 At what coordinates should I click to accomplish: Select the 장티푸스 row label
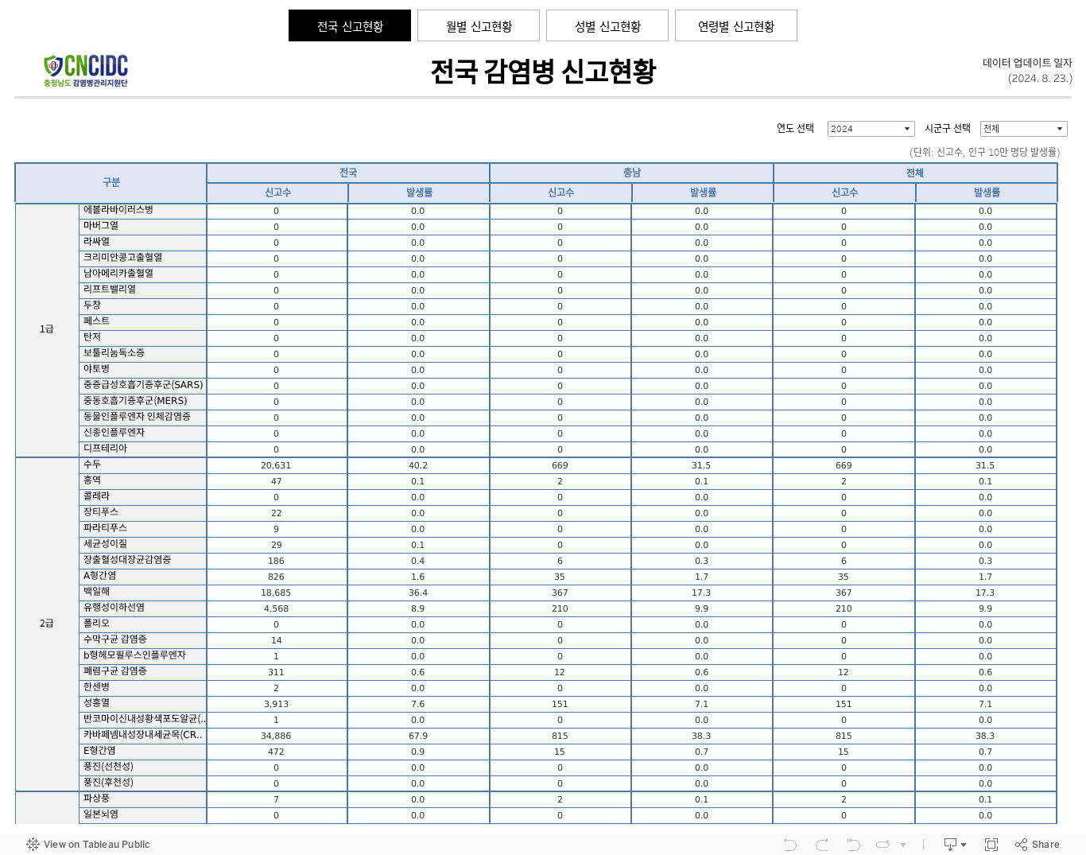[x=143, y=513]
